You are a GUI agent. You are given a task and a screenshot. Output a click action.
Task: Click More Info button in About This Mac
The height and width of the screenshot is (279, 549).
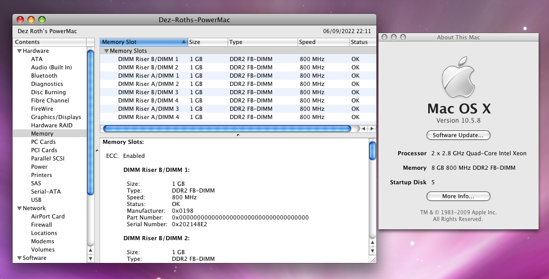tap(458, 197)
